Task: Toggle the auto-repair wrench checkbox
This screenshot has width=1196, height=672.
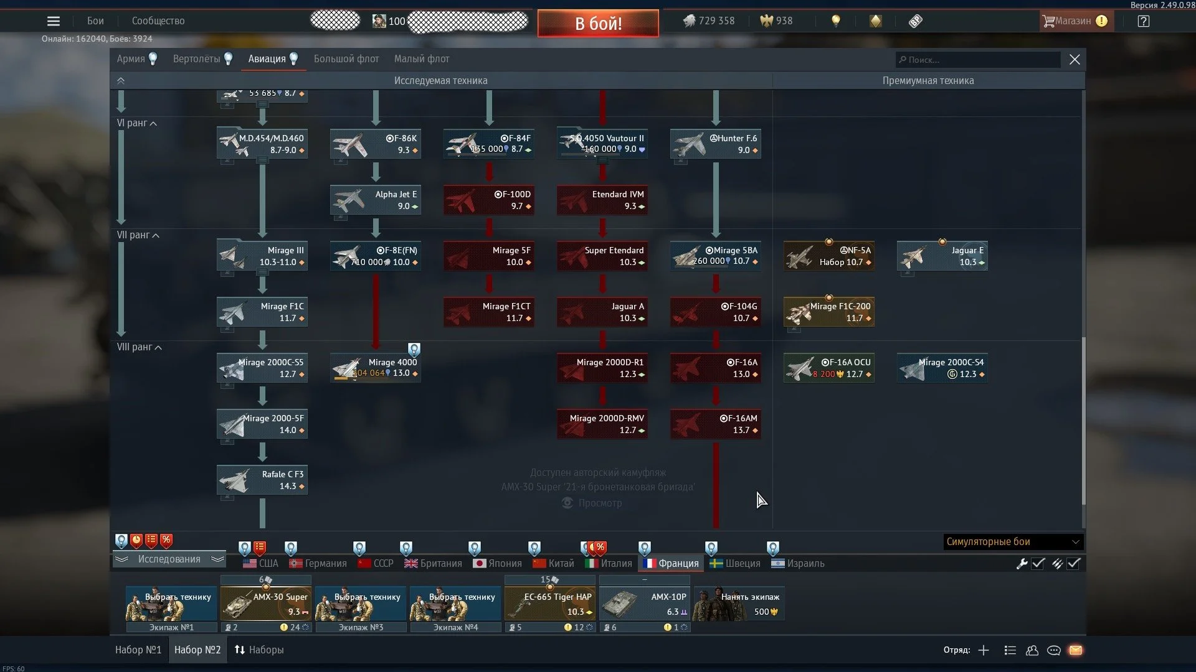Action: click(1038, 564)
